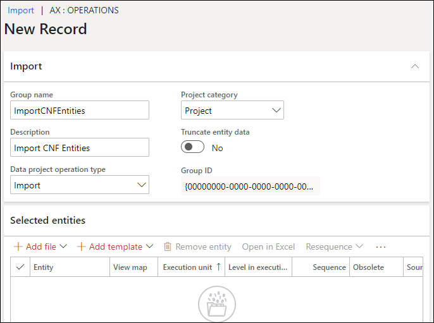Click in the Description text field
This screenshot has height=323, width=434.
click(x=80, y=148)
